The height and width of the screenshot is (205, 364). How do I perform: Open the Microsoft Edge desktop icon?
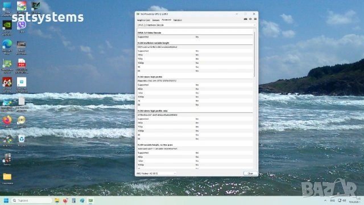[7, 47]
